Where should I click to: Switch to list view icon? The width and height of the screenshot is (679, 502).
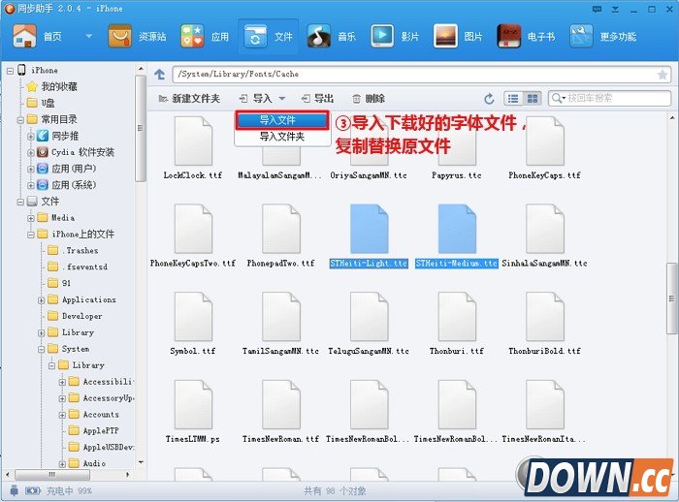(513, 99)
